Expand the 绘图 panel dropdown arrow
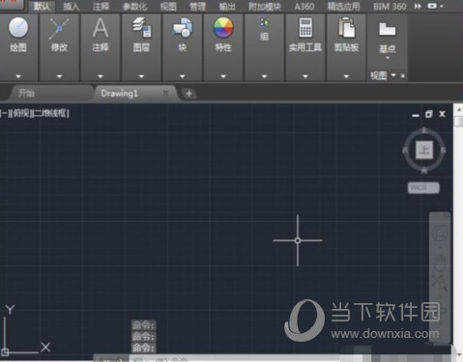 (18, 76)
